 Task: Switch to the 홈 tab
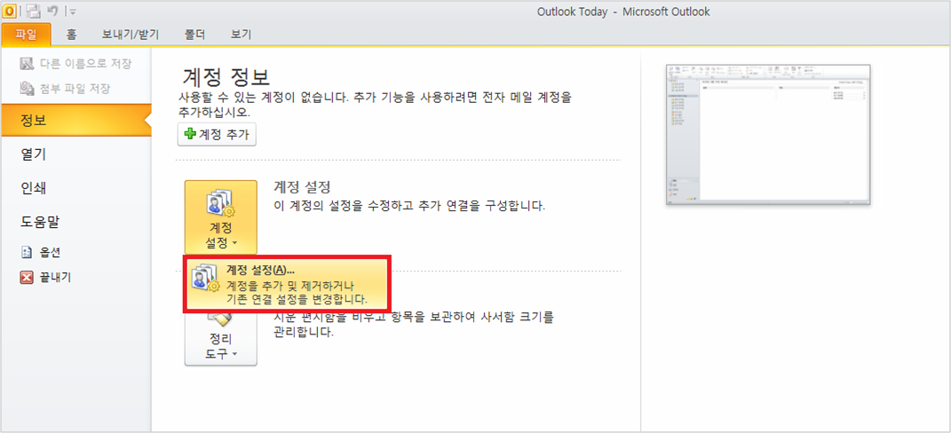[x=72, y=35]
